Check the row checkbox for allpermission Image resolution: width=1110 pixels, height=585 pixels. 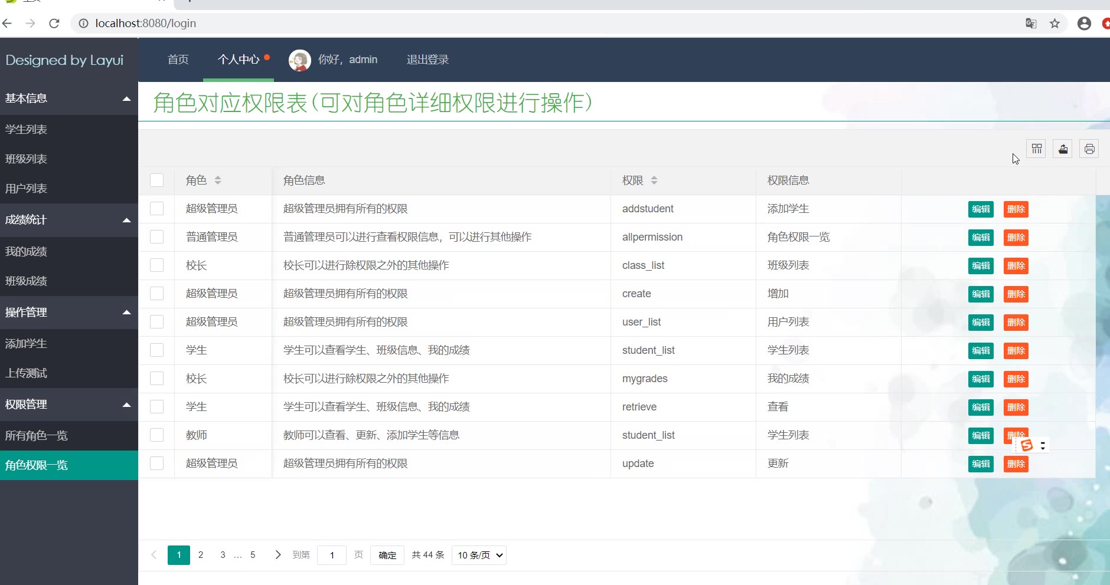(157, 237)
